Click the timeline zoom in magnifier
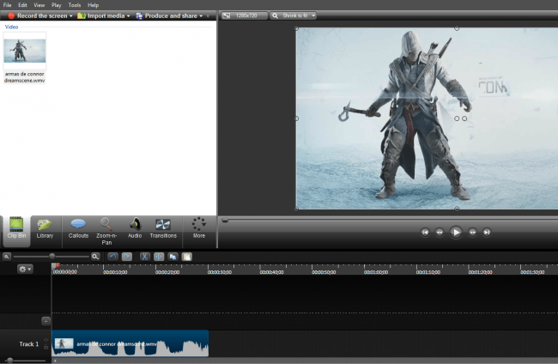 (x=95, y=256)
